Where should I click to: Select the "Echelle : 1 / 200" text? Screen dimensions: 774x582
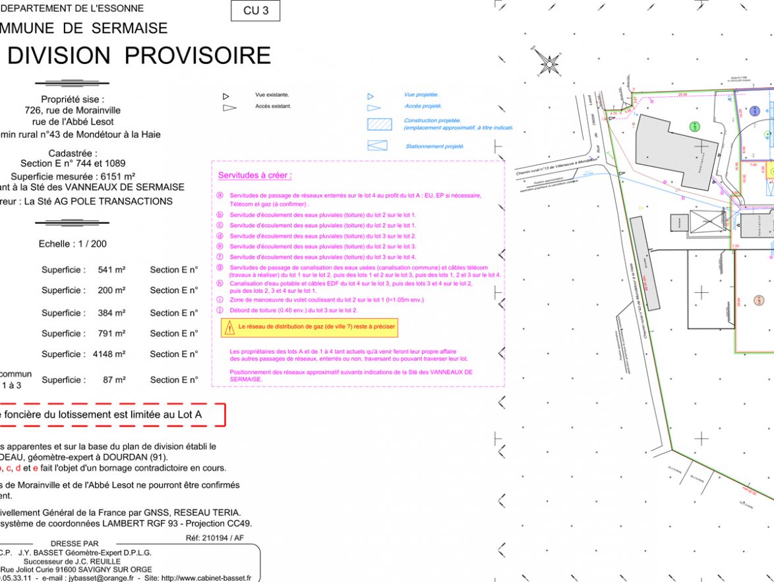click(x=73, y=243)
